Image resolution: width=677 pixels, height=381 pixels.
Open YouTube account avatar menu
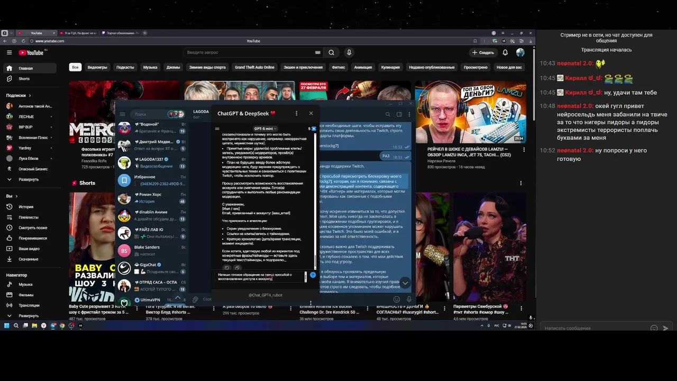[x=520, y=52]
